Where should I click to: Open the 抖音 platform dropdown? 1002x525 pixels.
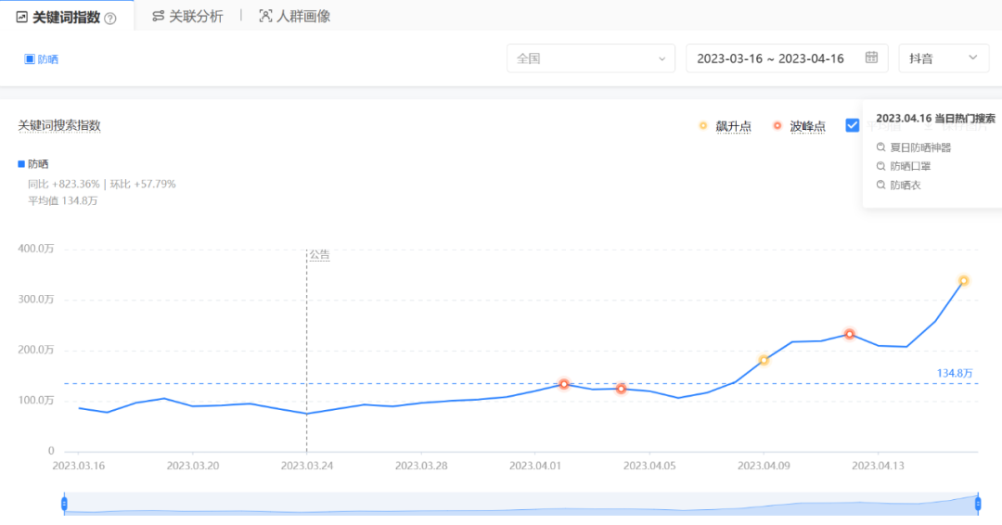pos(943,58)
